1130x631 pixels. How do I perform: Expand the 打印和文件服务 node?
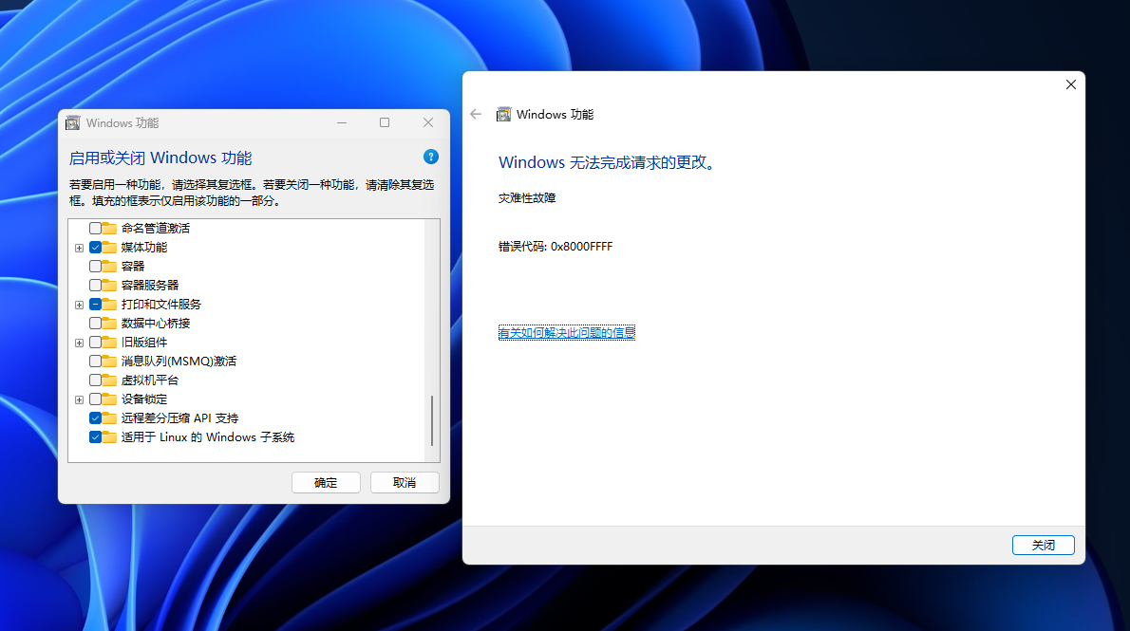80,304
